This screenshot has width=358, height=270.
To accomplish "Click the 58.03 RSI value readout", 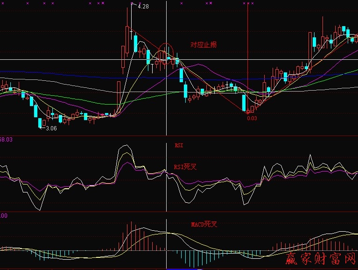I will (6, 139).
